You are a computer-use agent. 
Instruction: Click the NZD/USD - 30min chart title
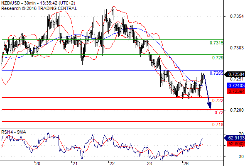[38, 3]
